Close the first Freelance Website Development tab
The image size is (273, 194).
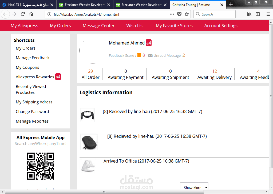109,5
